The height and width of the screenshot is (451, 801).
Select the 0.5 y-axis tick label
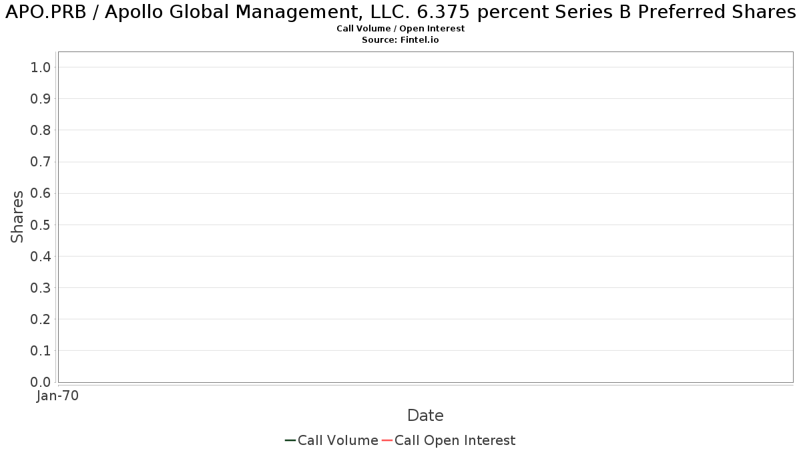41,224
